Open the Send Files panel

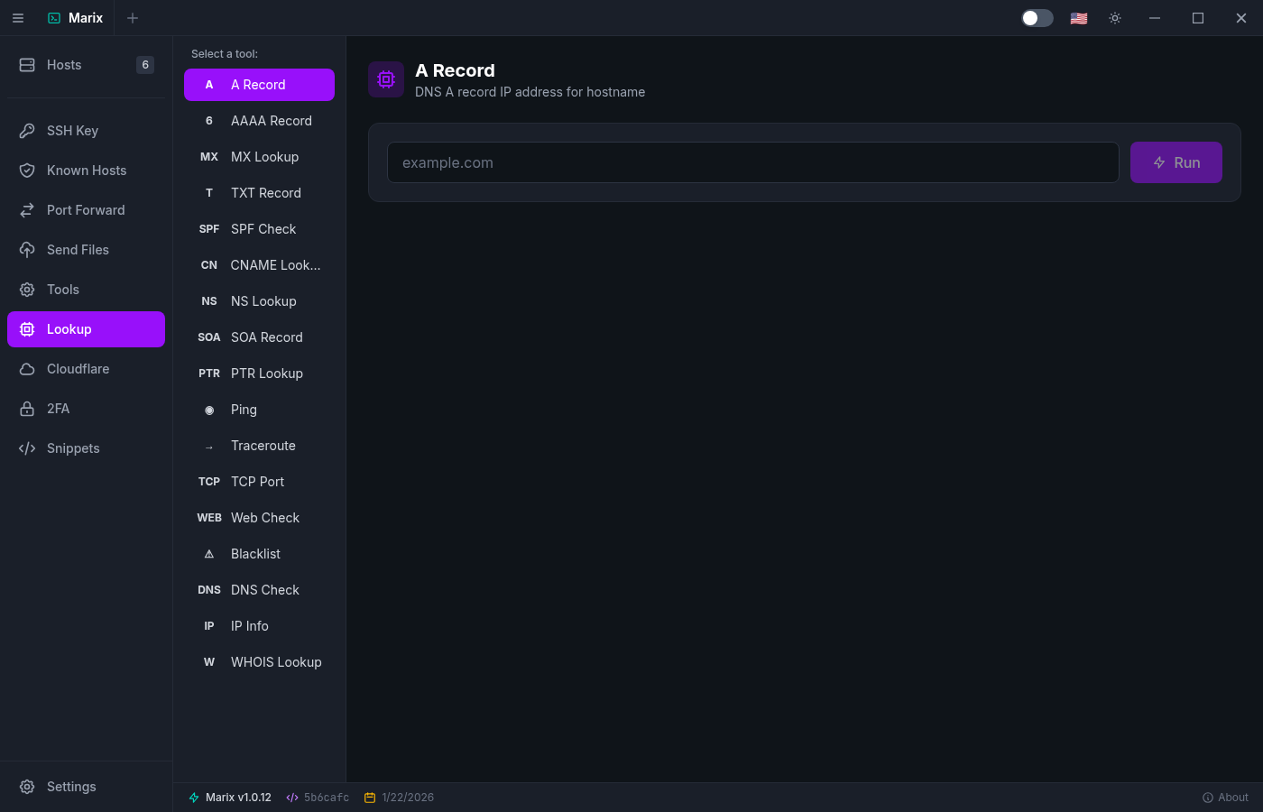(x=27, y=249)
